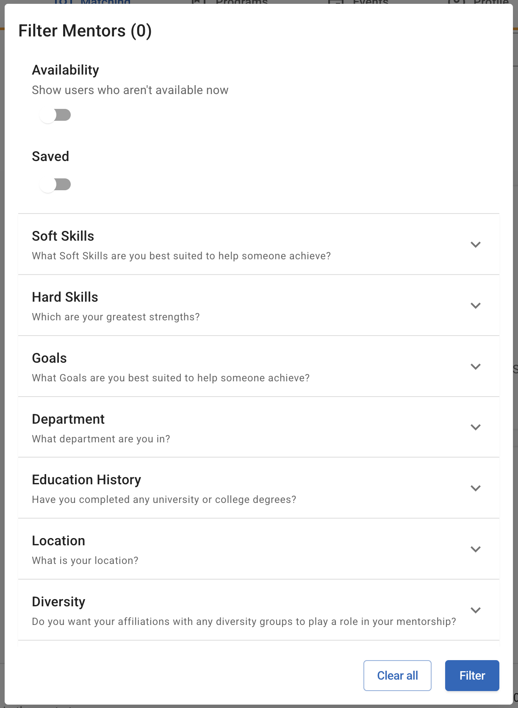The height and width of the screenshot is (708, 518).
Task: Click the down arrow beside Location
Action: 475,549
